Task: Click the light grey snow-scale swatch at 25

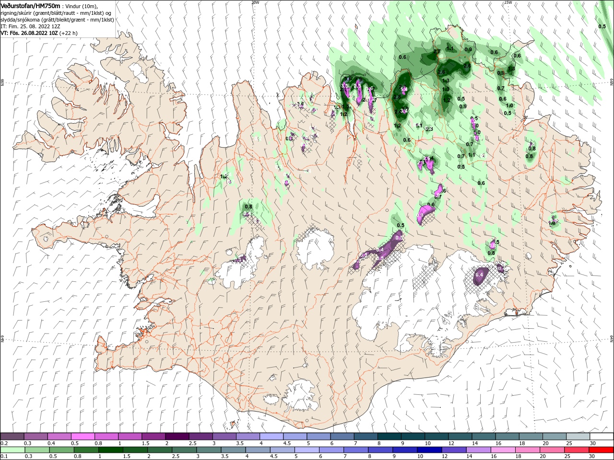Action: (x=578, y=437)
